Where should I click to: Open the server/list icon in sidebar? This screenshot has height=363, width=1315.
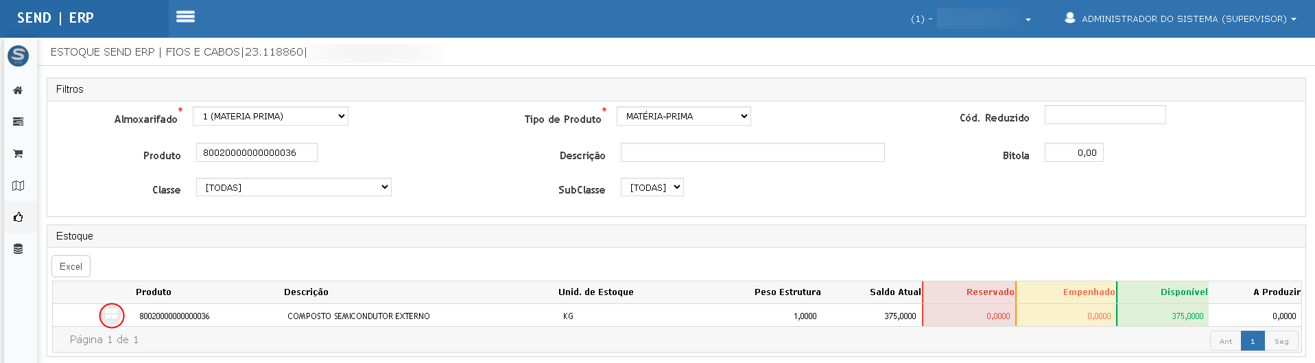pos(19,121)
